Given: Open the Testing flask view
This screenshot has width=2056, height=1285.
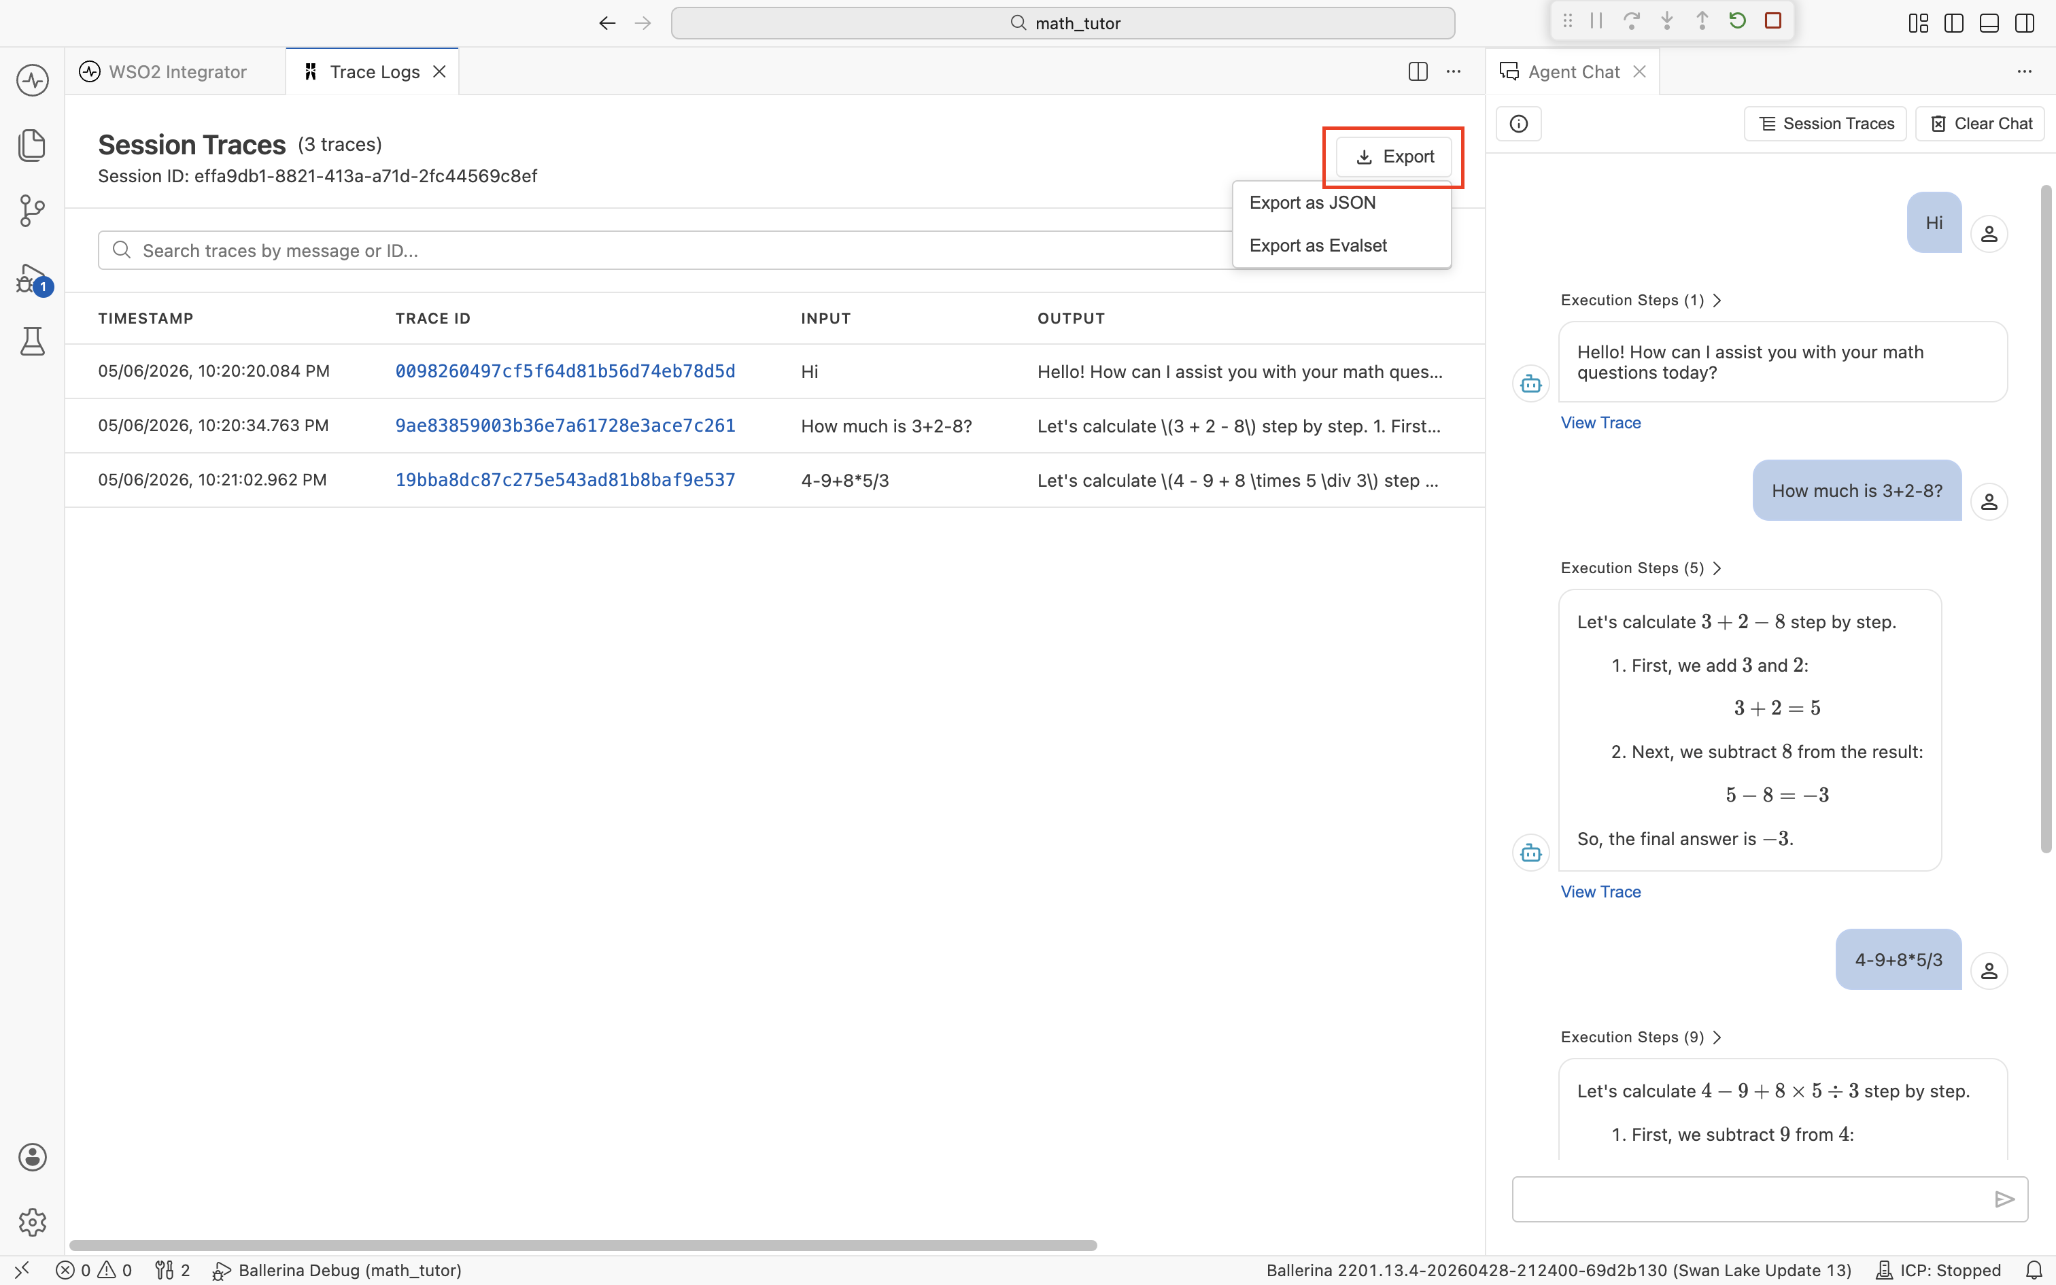Looking at the screenshot, I should (x=32, y=341).
